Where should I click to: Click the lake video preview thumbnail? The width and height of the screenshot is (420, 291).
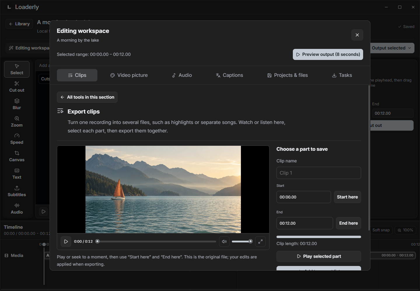163,189
